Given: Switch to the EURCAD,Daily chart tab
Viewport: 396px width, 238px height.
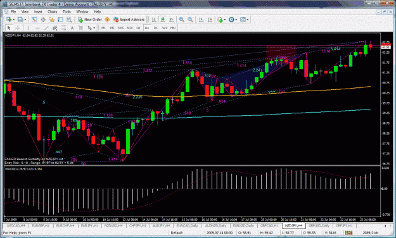Looking at the screenshot, I should (x=187, y=225).
